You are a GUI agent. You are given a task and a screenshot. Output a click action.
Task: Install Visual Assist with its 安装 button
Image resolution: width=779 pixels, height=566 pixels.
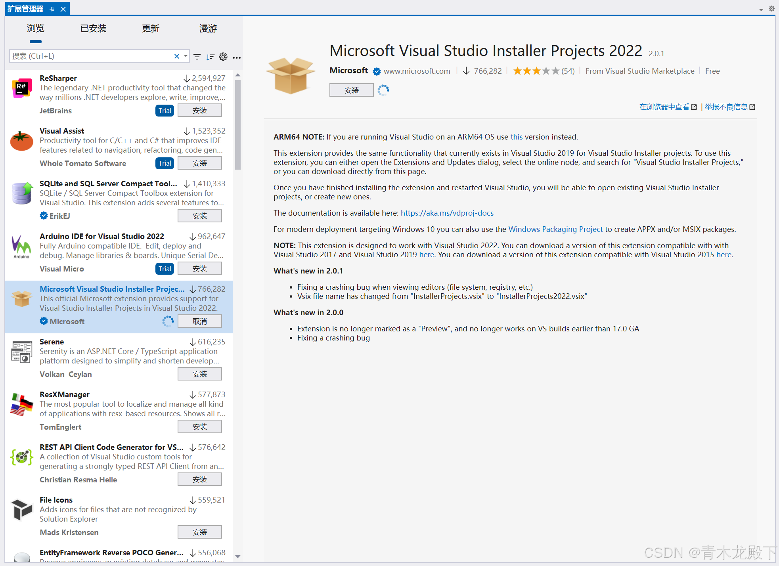coord(199,163)
